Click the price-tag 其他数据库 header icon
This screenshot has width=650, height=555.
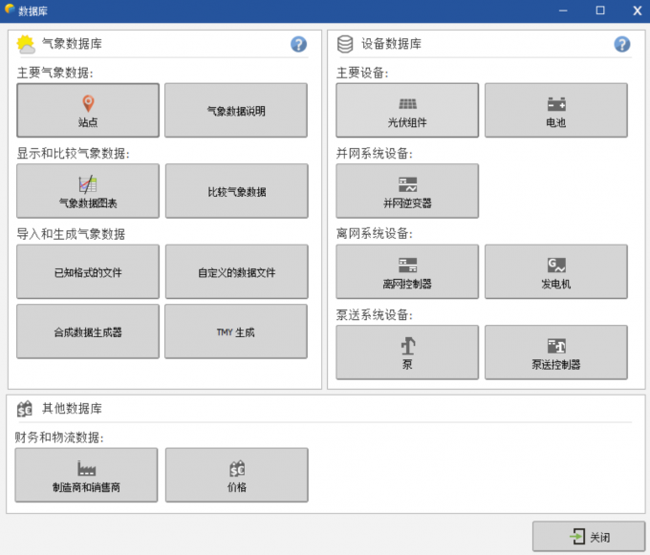(x=25, y=409)
